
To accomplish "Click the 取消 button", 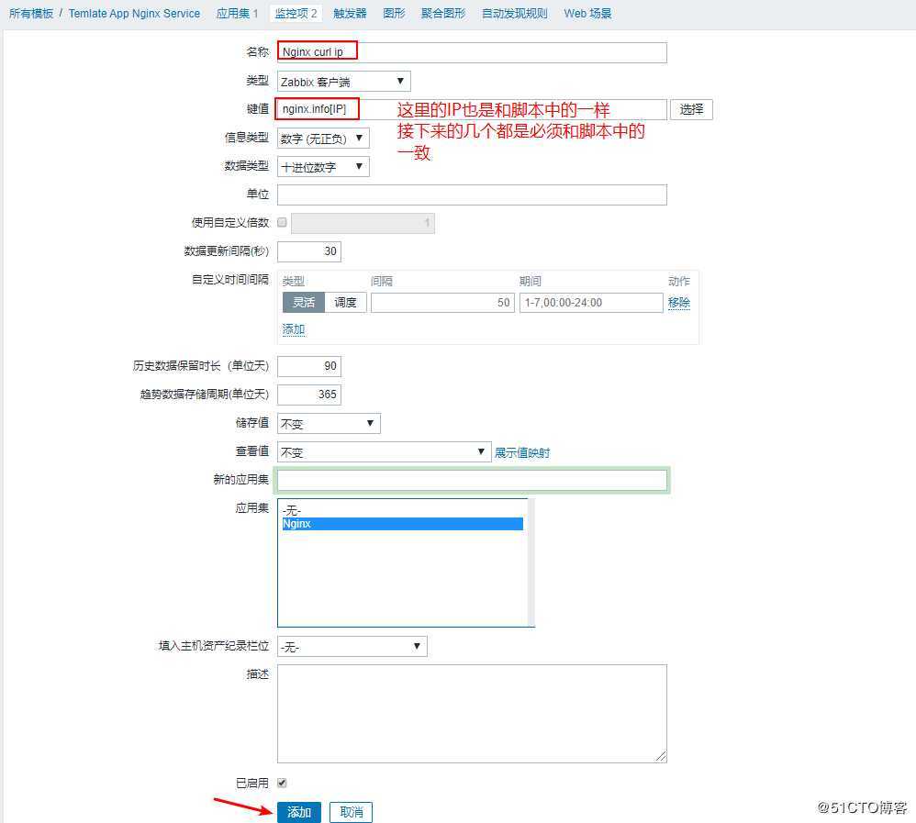I will [x=351, y=812].
